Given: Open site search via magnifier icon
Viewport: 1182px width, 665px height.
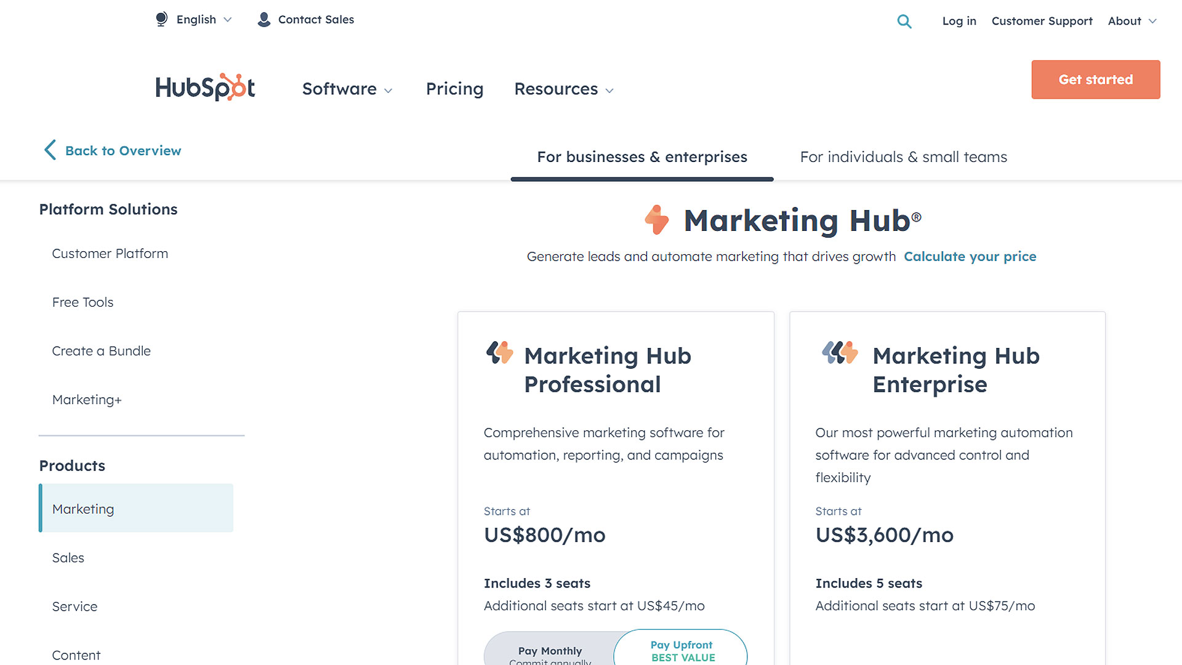Looking at the screenshot, I should click(904, 22).
